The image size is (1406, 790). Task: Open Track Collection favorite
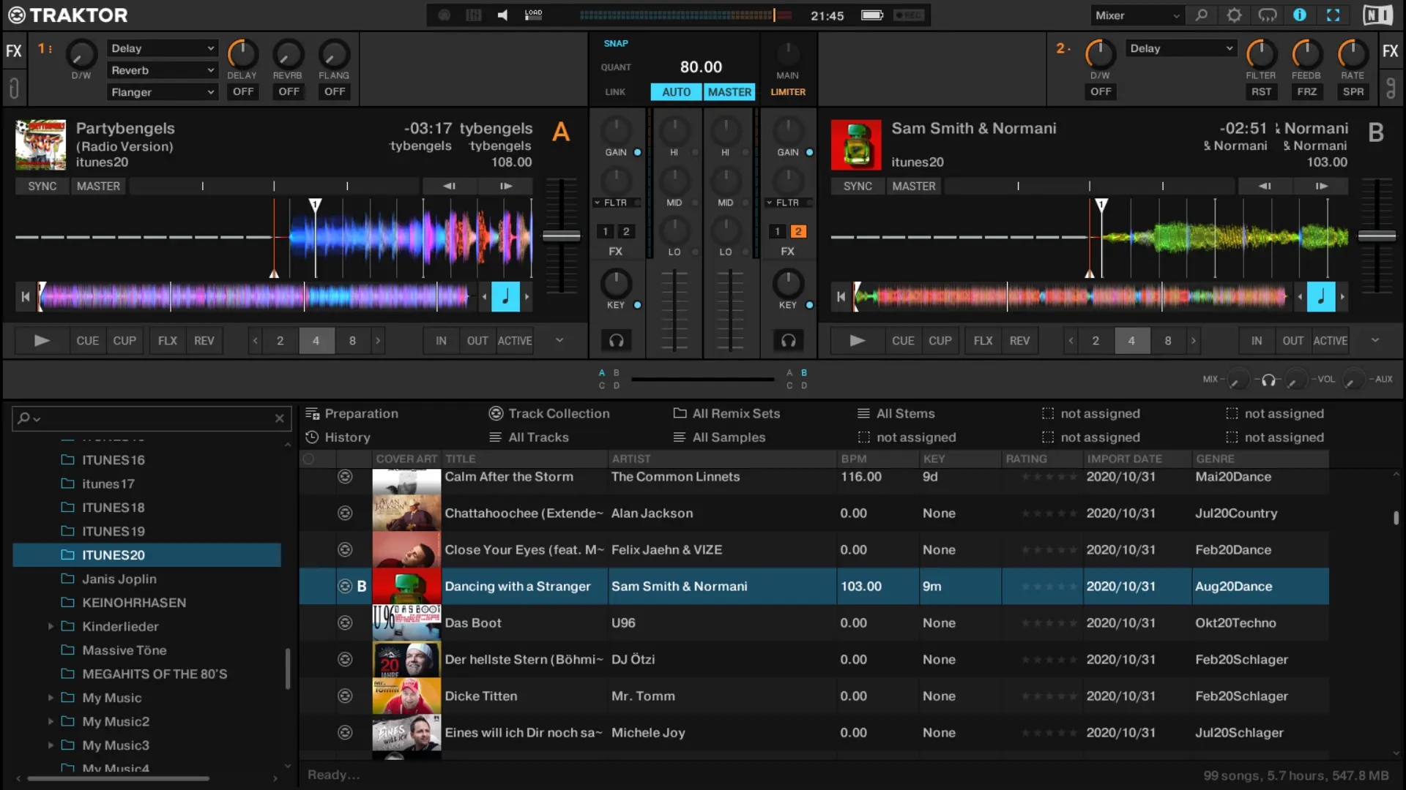[548, 414]
